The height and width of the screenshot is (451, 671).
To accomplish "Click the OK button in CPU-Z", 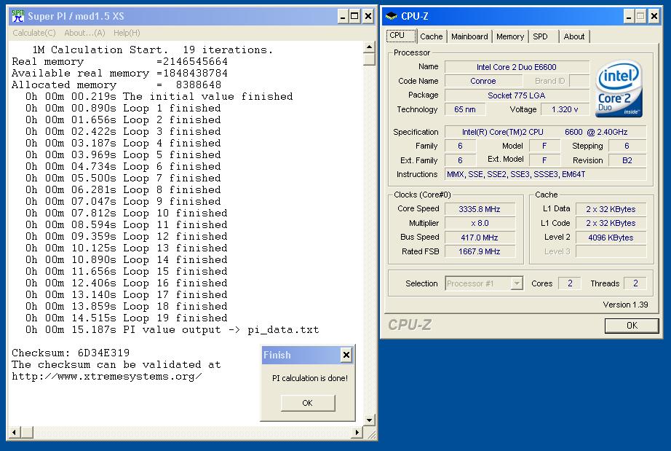I will point(632,326).
